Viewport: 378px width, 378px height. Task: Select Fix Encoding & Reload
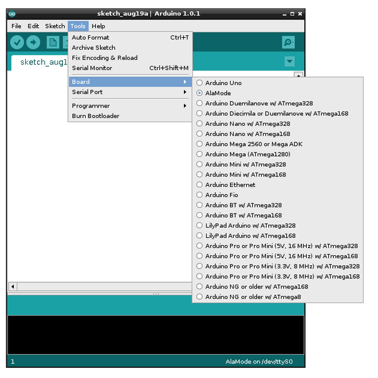pos(130,58)
